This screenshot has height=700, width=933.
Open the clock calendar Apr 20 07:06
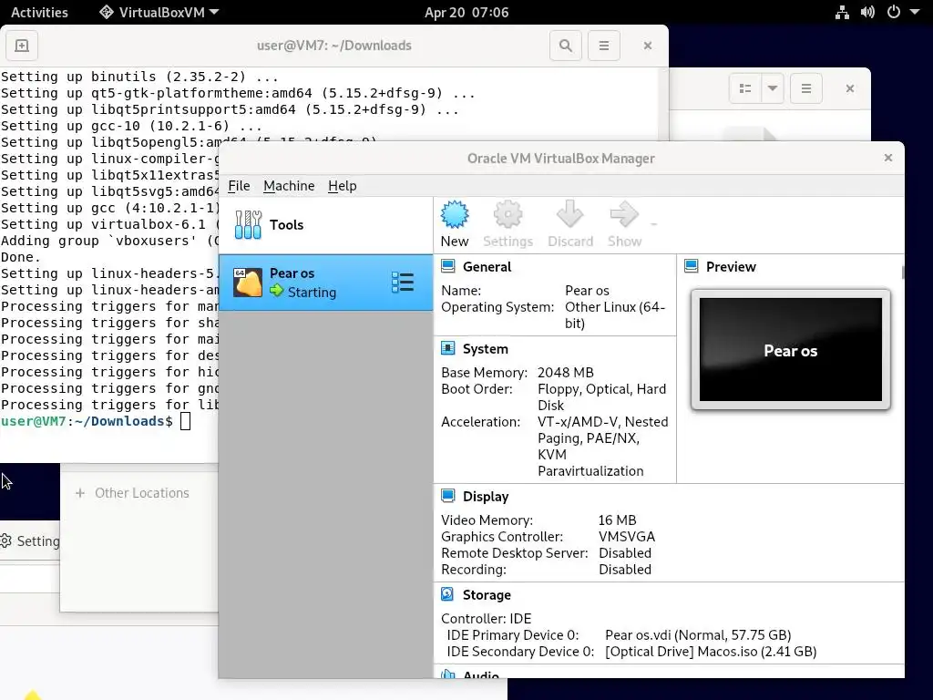[466, 12]
